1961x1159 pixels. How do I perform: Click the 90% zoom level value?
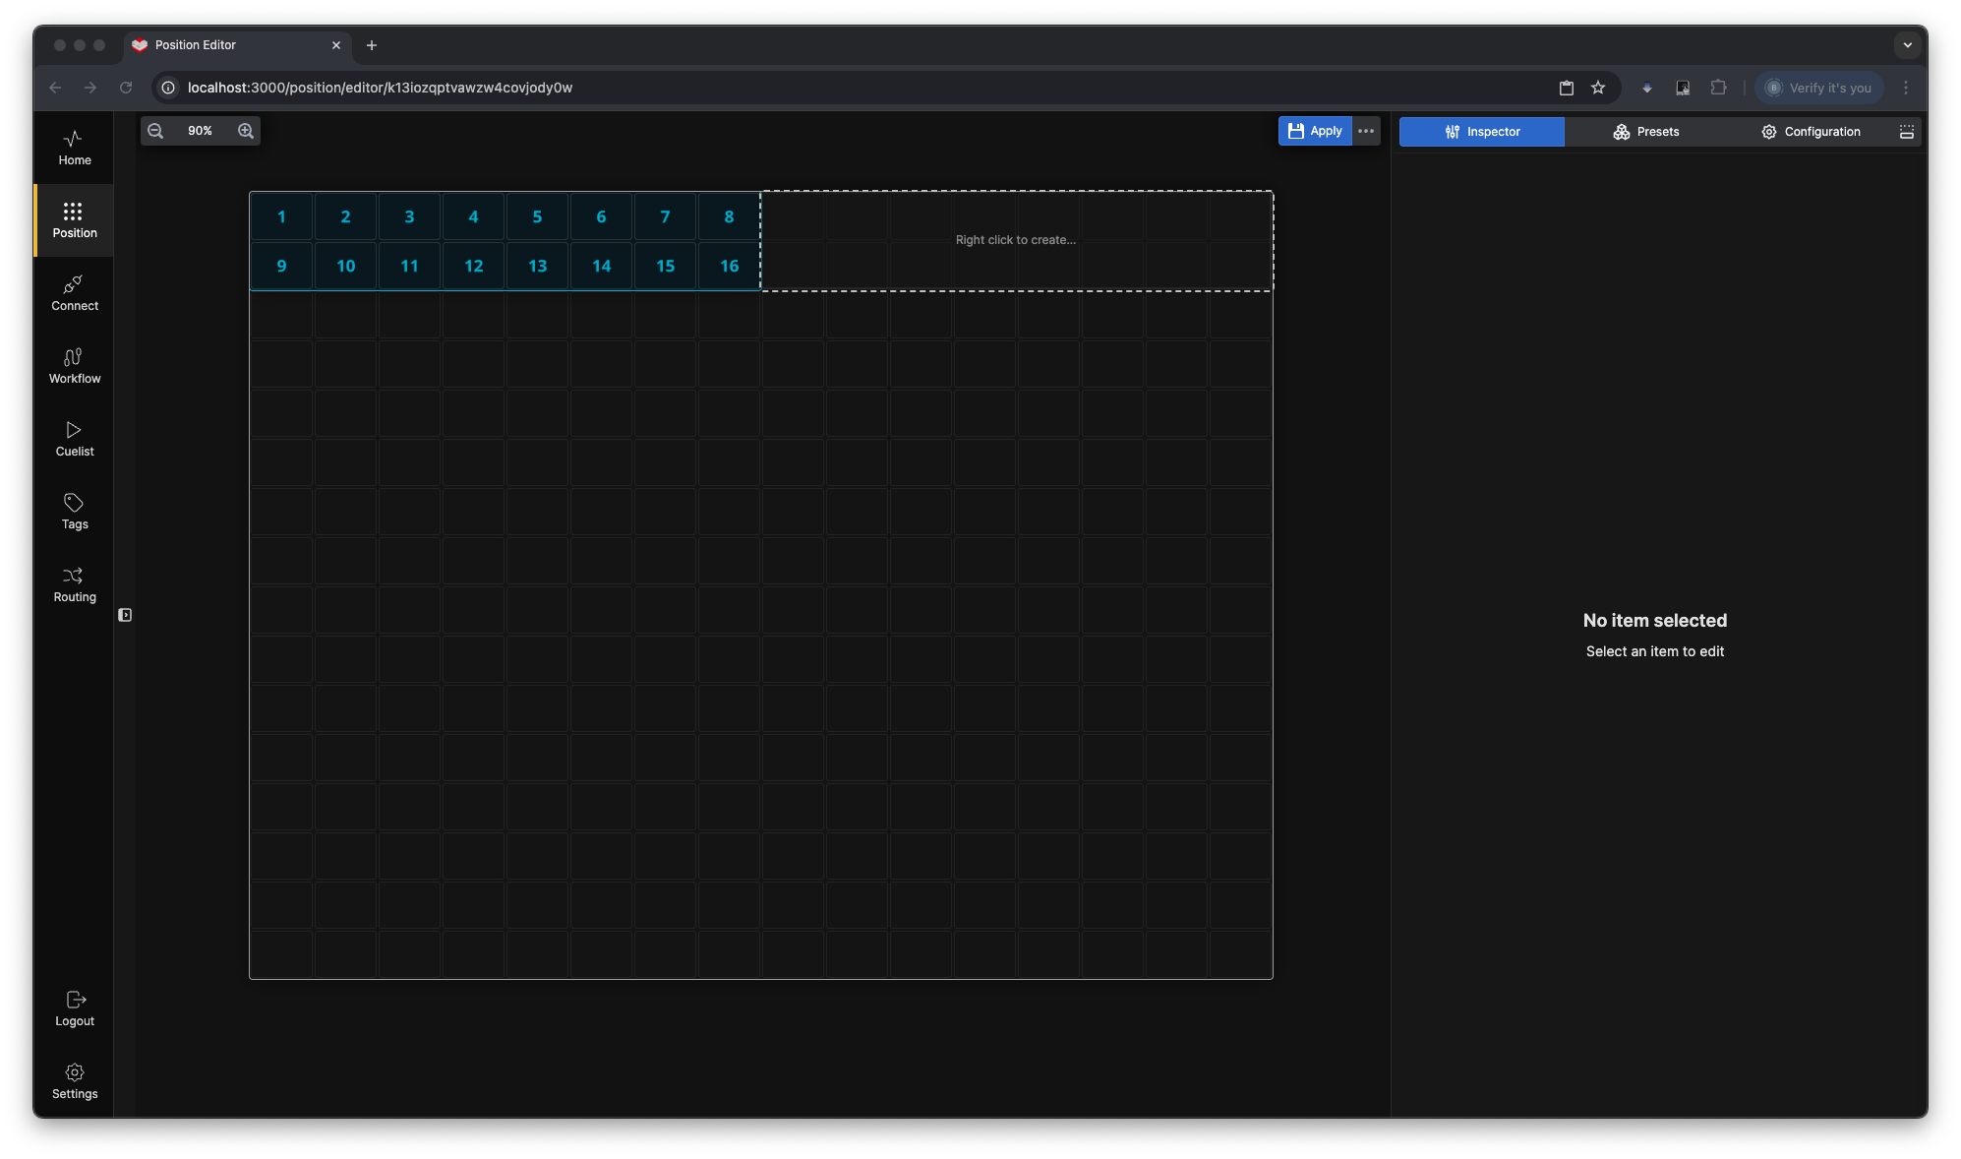(200, 131)
